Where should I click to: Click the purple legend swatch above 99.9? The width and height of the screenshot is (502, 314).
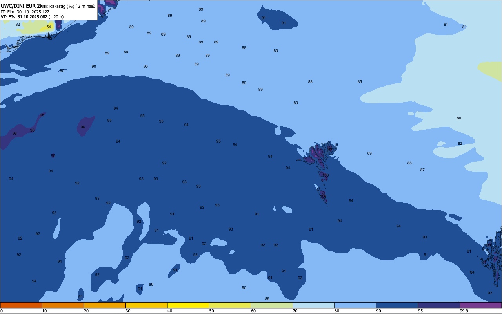click(x=480, y=305)
